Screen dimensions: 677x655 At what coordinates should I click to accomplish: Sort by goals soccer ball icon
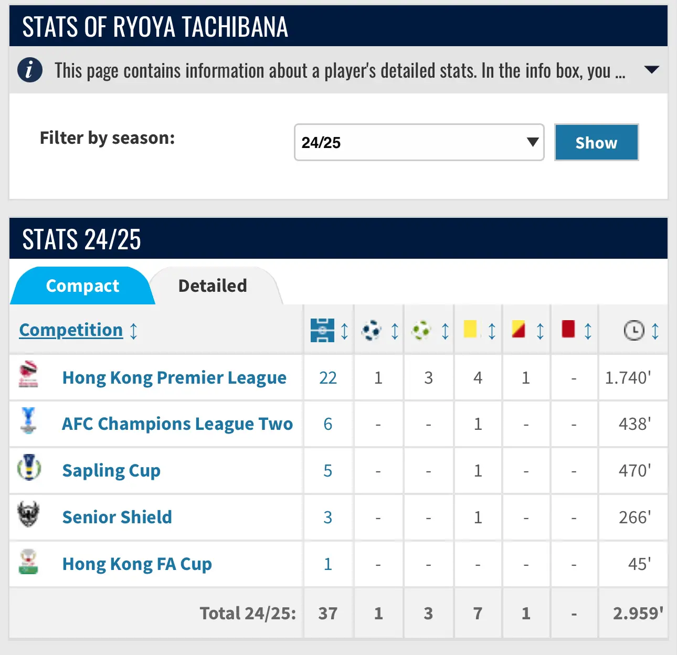pos(372,331)
